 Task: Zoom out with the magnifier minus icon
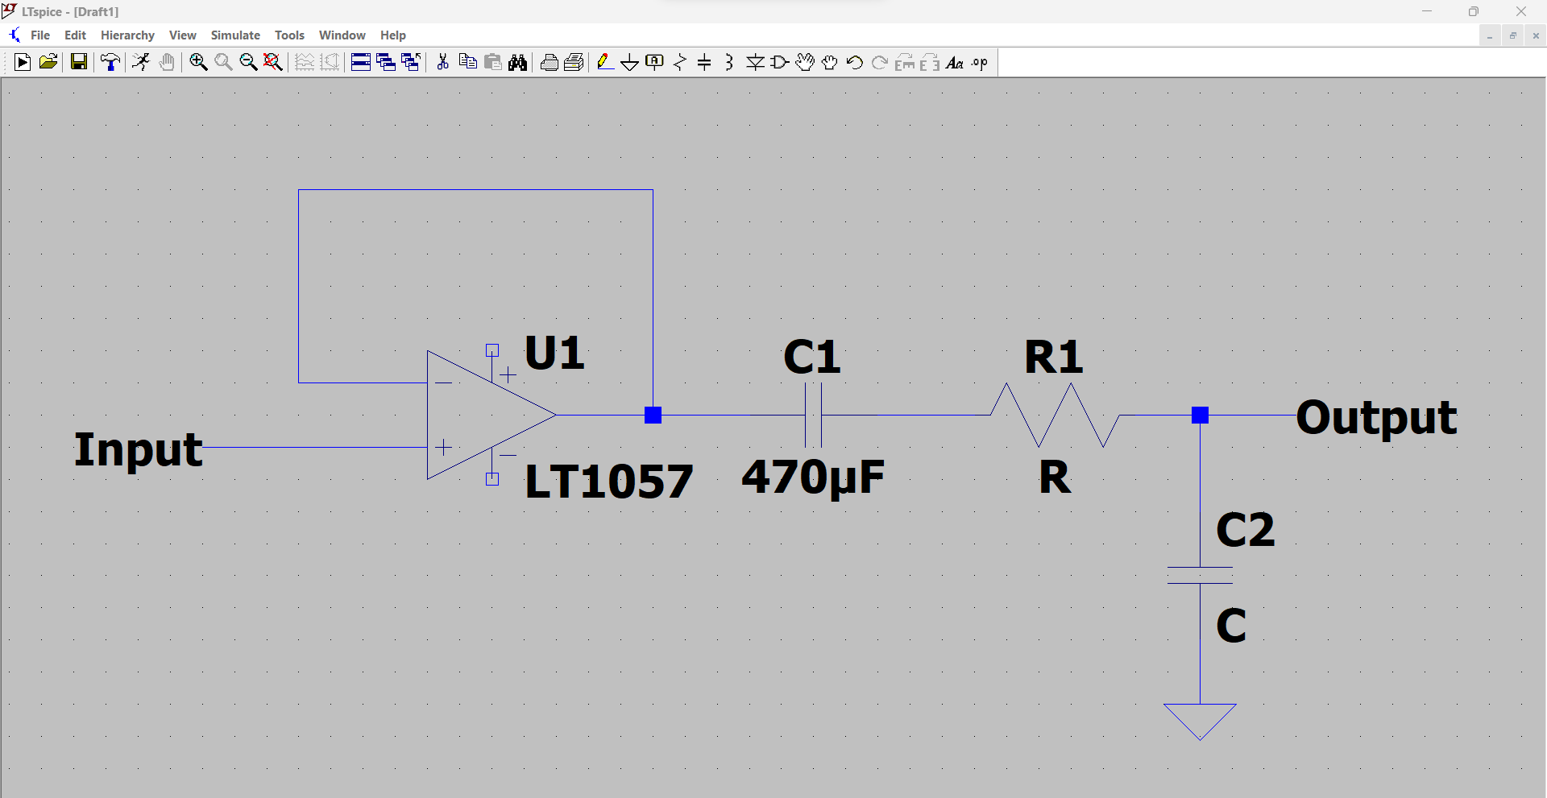[x=248, y=62]
